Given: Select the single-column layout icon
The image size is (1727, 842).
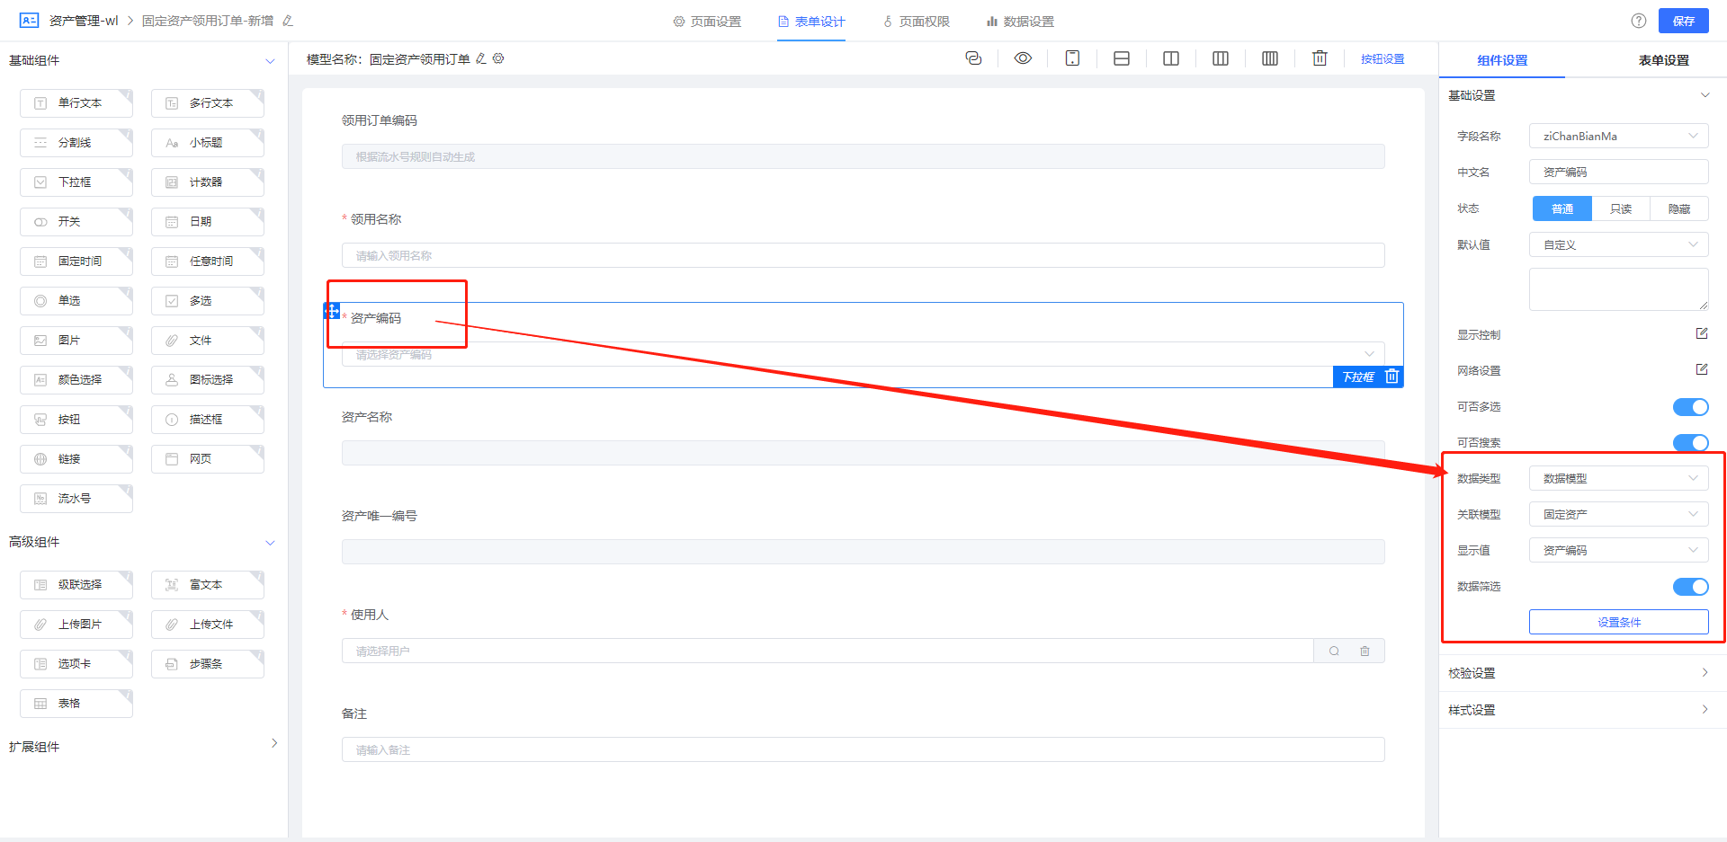Looking at the screenshot, I should 1122,58.
